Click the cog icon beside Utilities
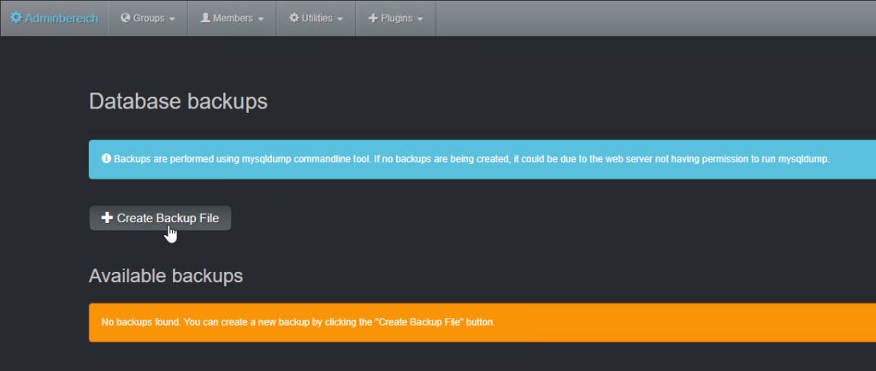876x371 pixels. (x=294, y=18)
